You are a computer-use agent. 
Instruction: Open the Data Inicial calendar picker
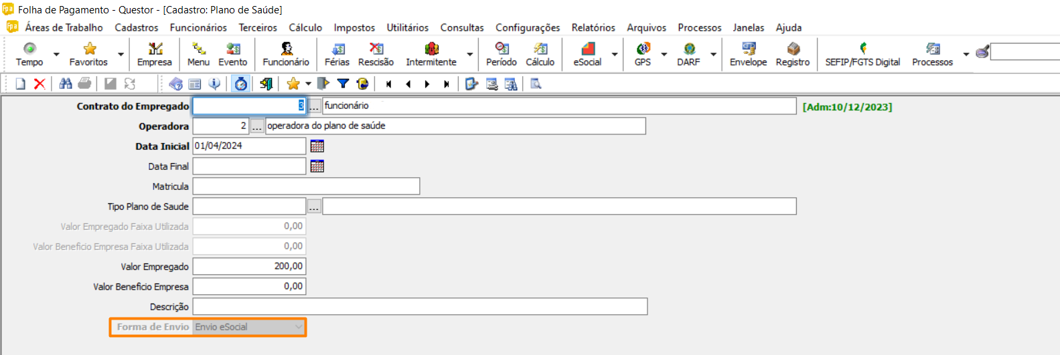(x=317, y=146)
